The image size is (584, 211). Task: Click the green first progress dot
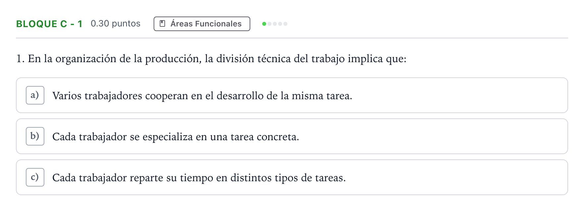[x=264, y=24]
